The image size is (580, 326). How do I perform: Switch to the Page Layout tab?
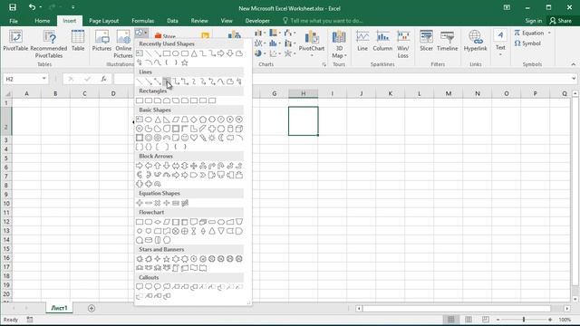coord(103,21)
